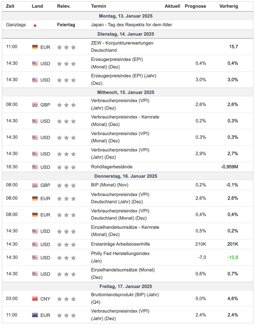
Task: Click the Aktuell column header
Action: (172, 6)
